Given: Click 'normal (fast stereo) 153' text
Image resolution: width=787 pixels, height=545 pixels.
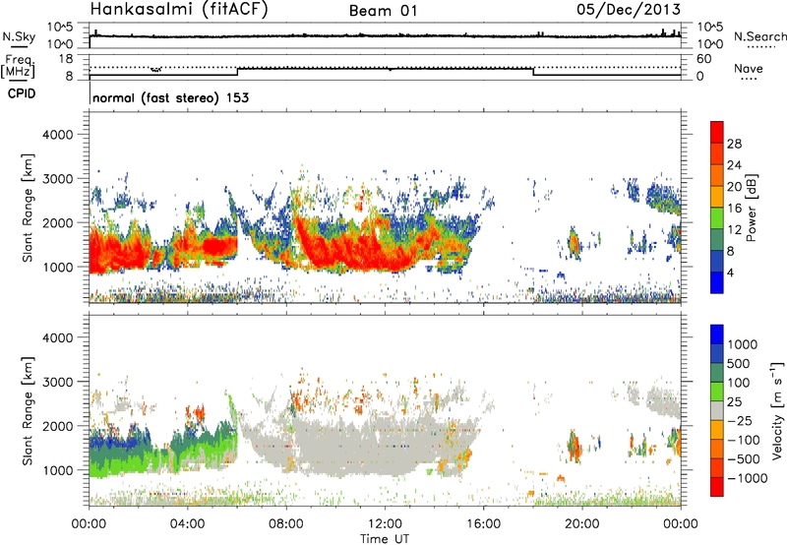Looking at the screenshot, I should 170,97.
